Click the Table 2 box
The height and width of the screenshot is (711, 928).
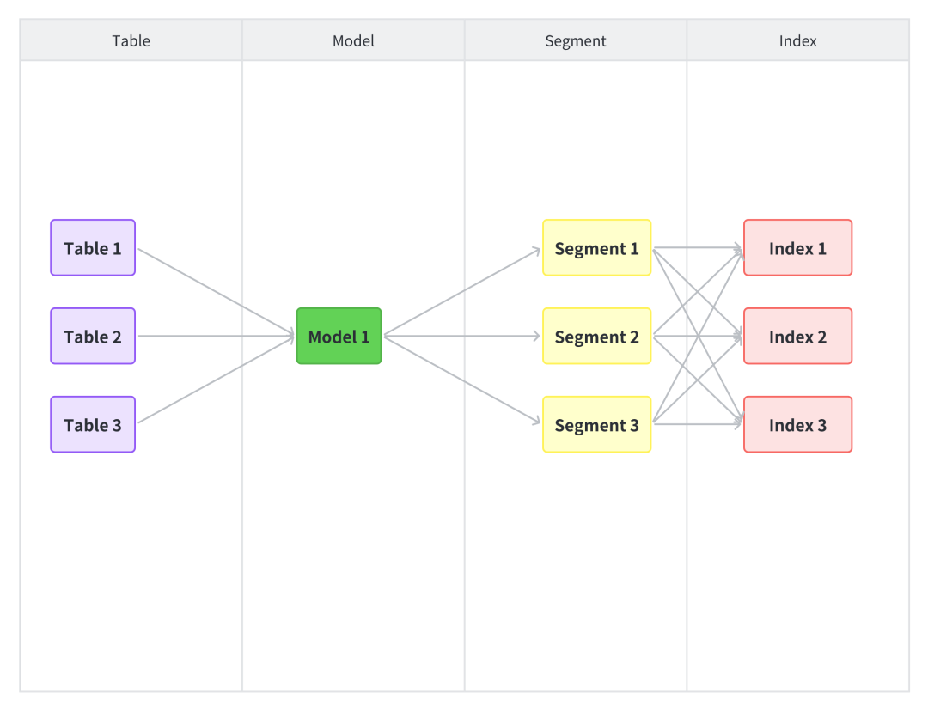click(x=93, y=337)
